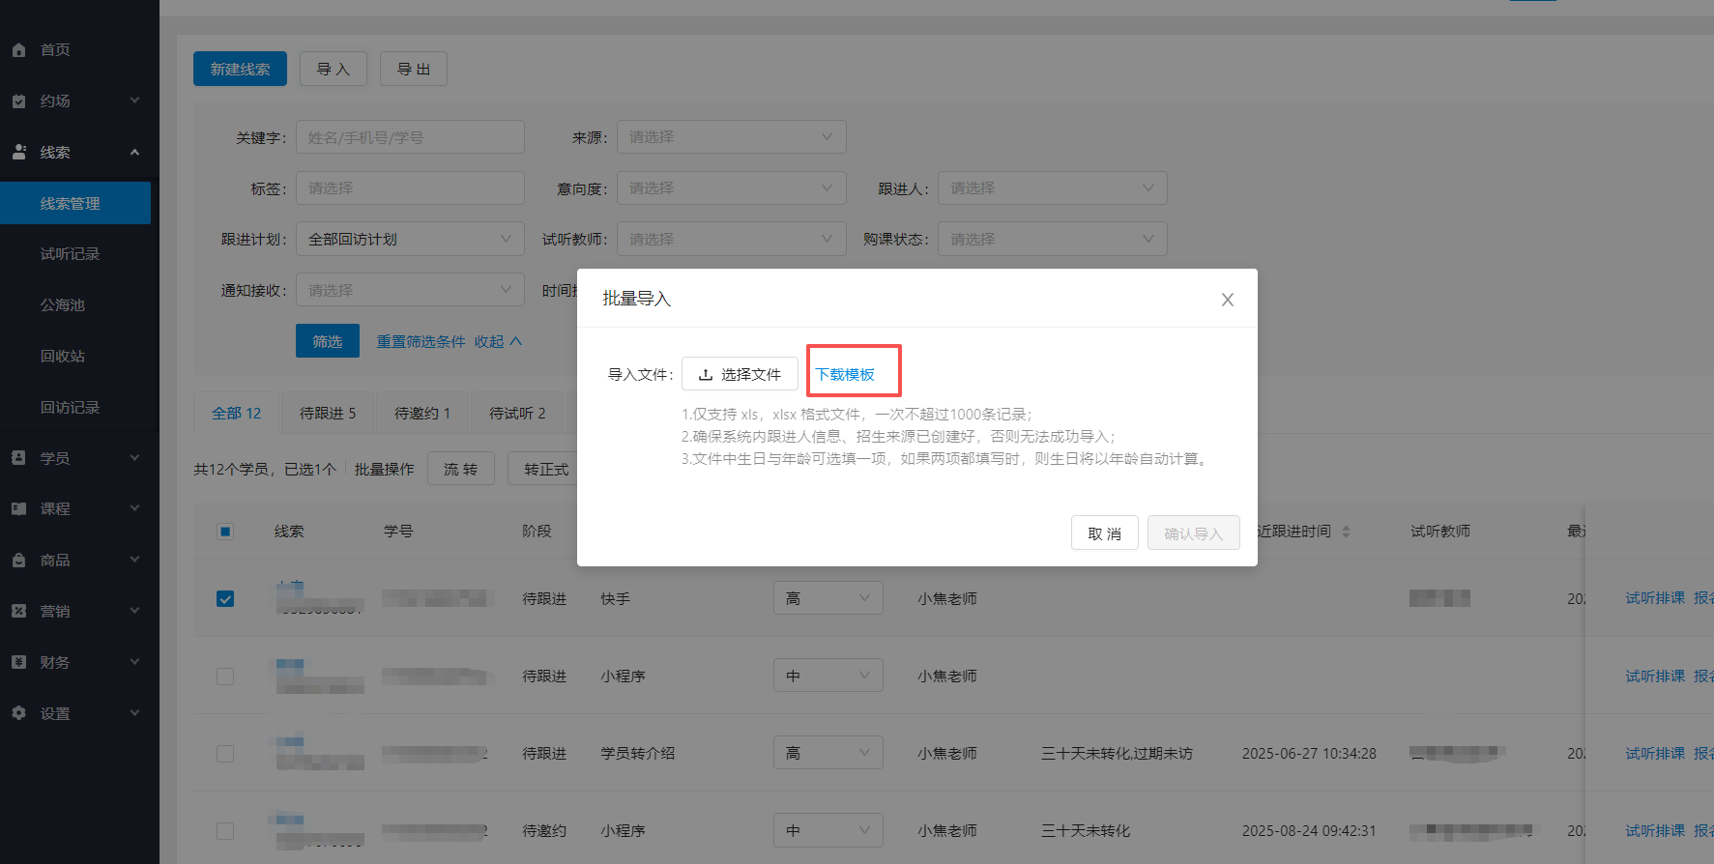This screenshot has height=864, width=1714.
Task: Expand the 商品 sidebar menu
Action: [x=134, y=560]
